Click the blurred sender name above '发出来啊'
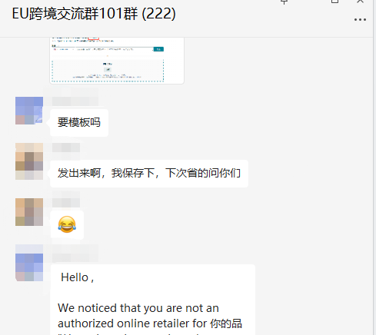The image size is (376, 335). click(x=66, y=148)
